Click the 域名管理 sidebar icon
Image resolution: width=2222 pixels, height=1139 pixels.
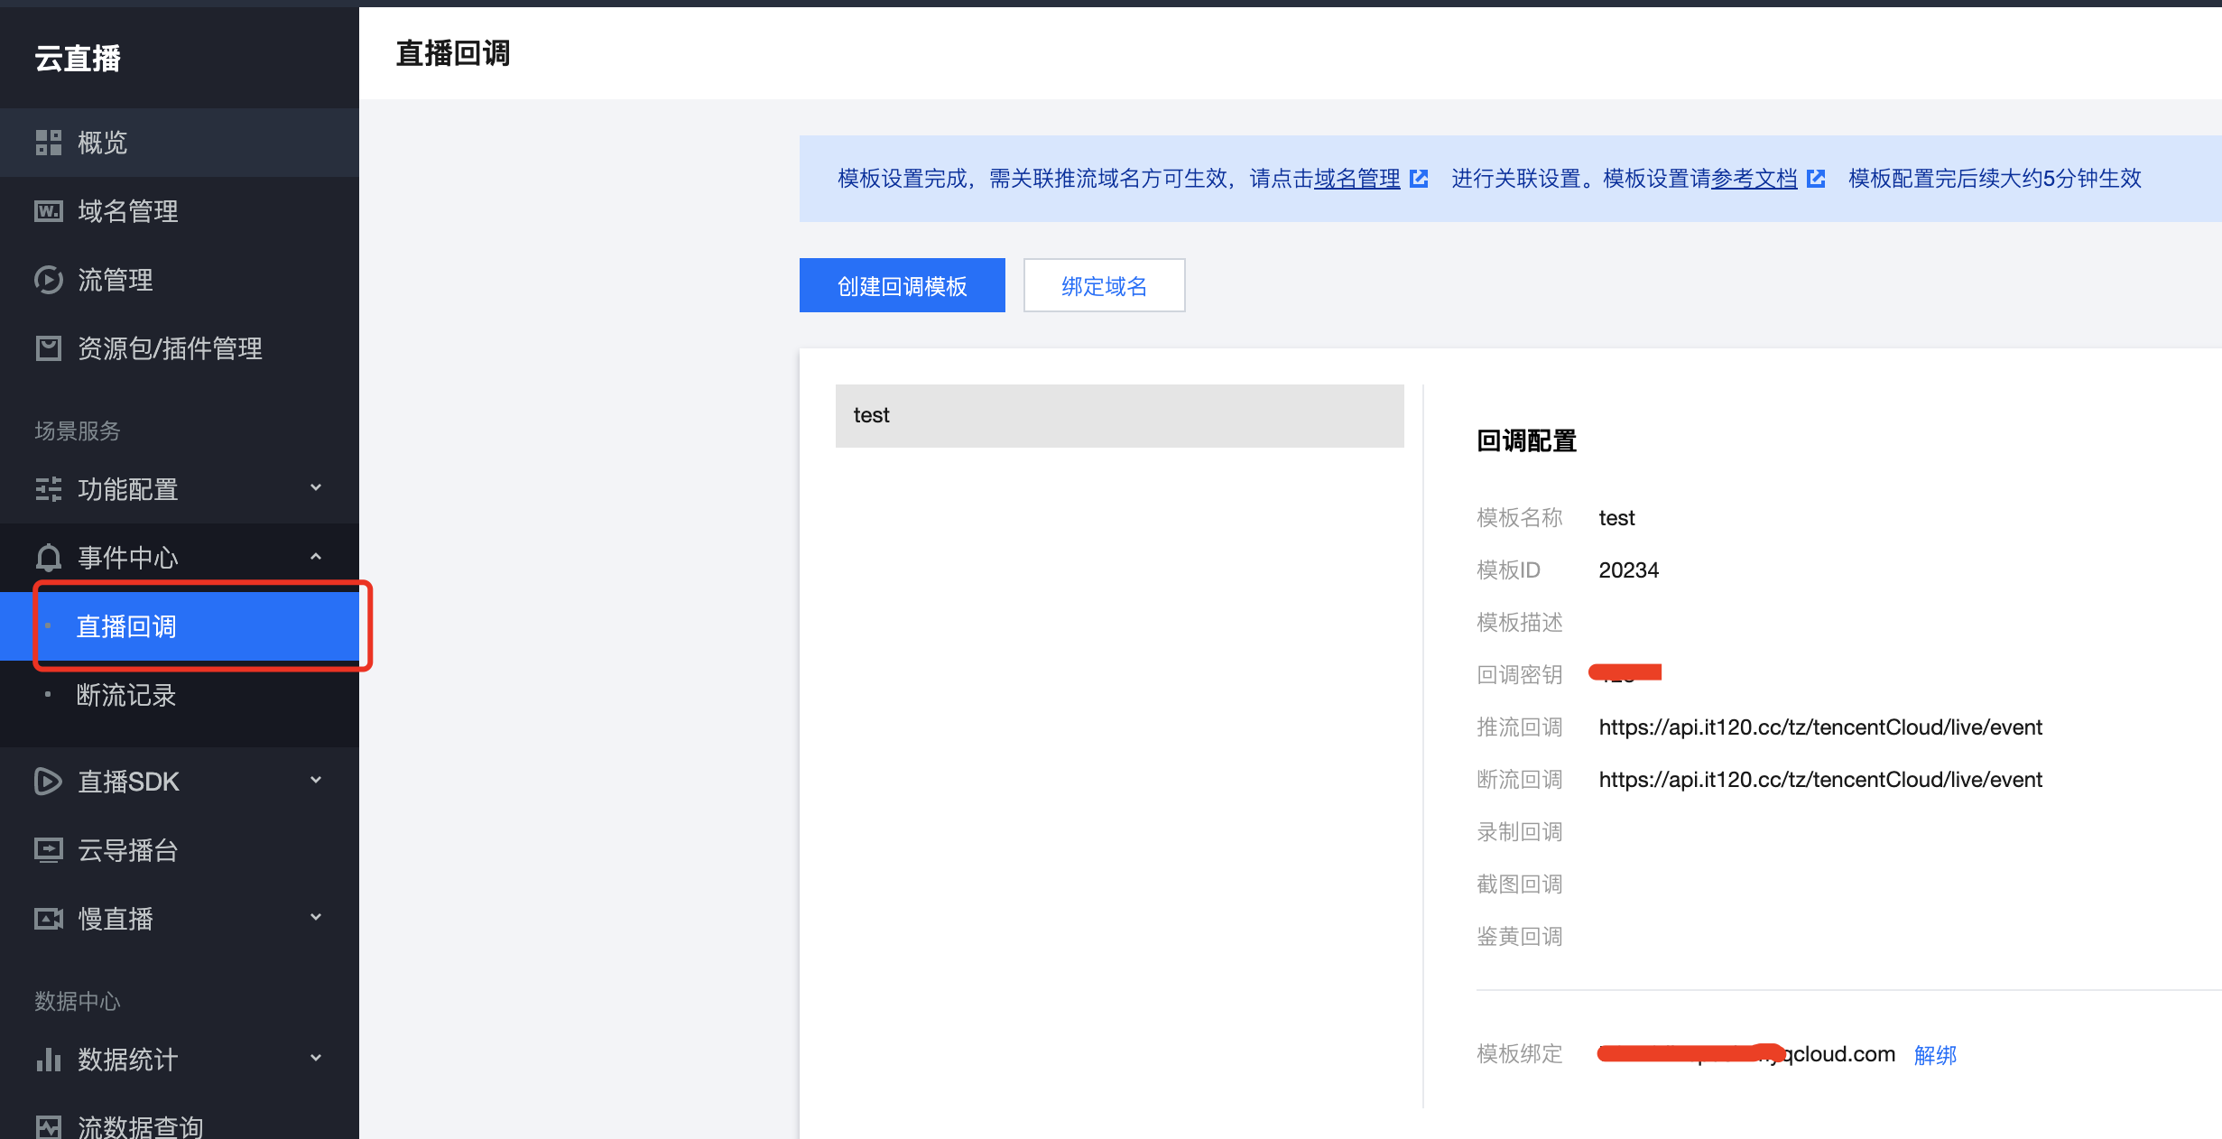pyautogui.click(x=48, y=211)
